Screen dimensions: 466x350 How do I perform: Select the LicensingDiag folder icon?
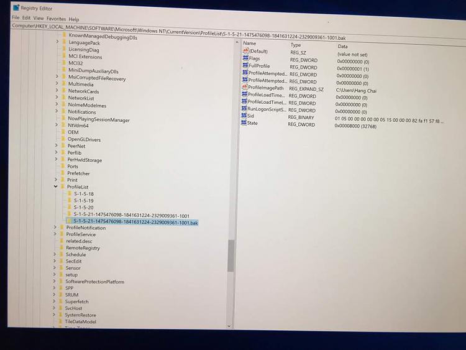(64, 48)
